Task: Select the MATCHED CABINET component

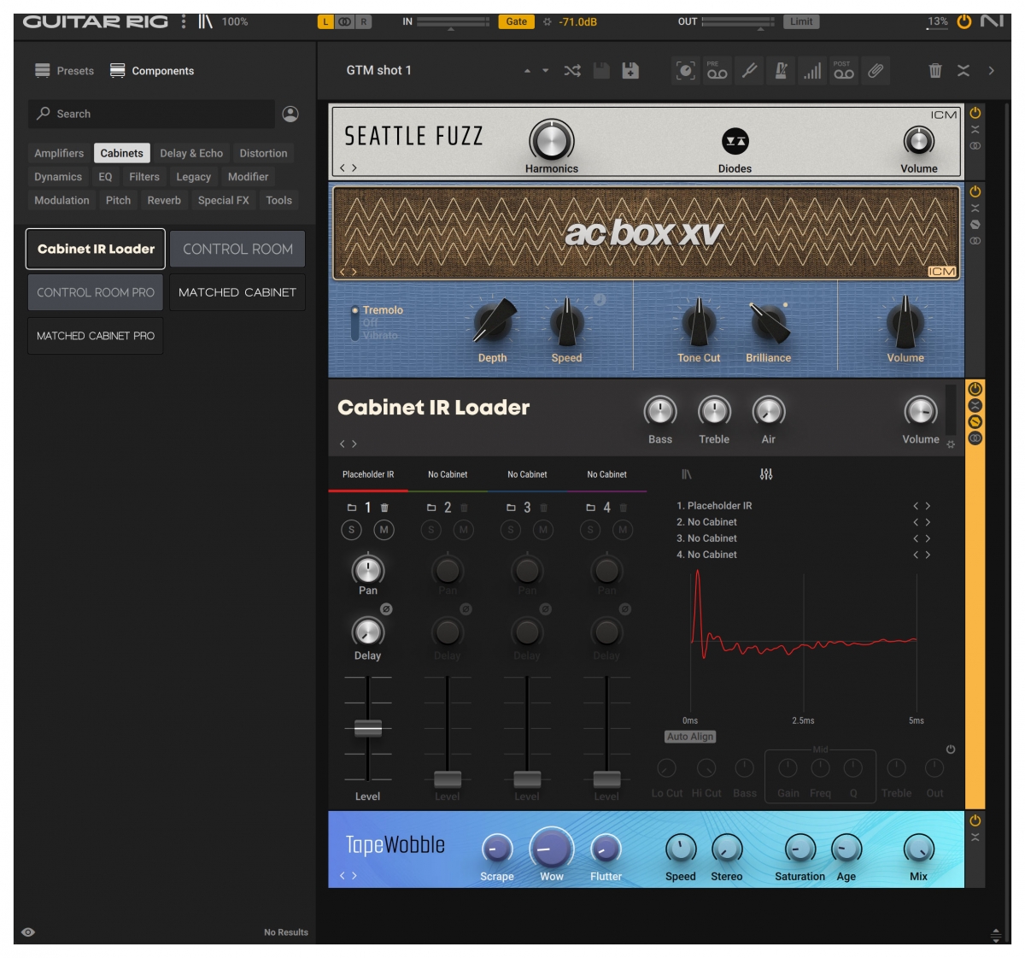Action: pyautogui.click(x=237, y=292)
